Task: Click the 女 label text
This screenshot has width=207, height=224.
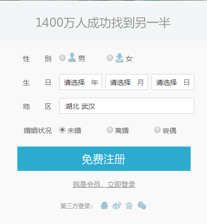Action: tap(129, 59)
